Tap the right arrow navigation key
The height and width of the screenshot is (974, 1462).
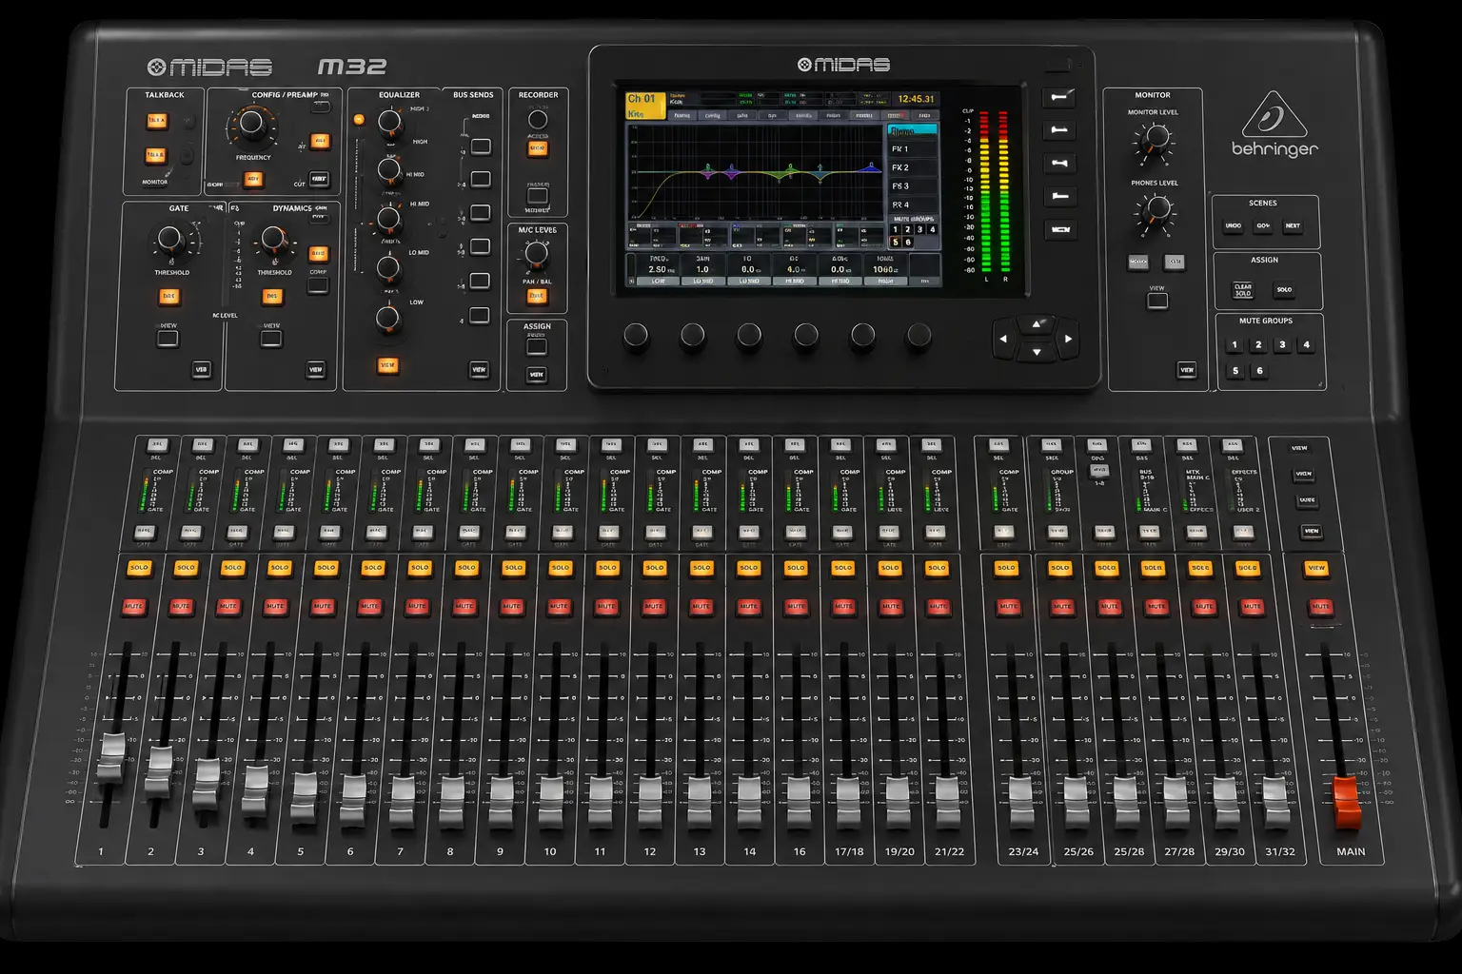coord(1069,339)
